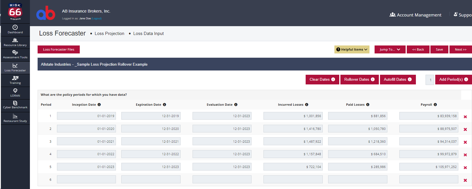Expand the Jump To... dropdown

(x=390, y=49)
